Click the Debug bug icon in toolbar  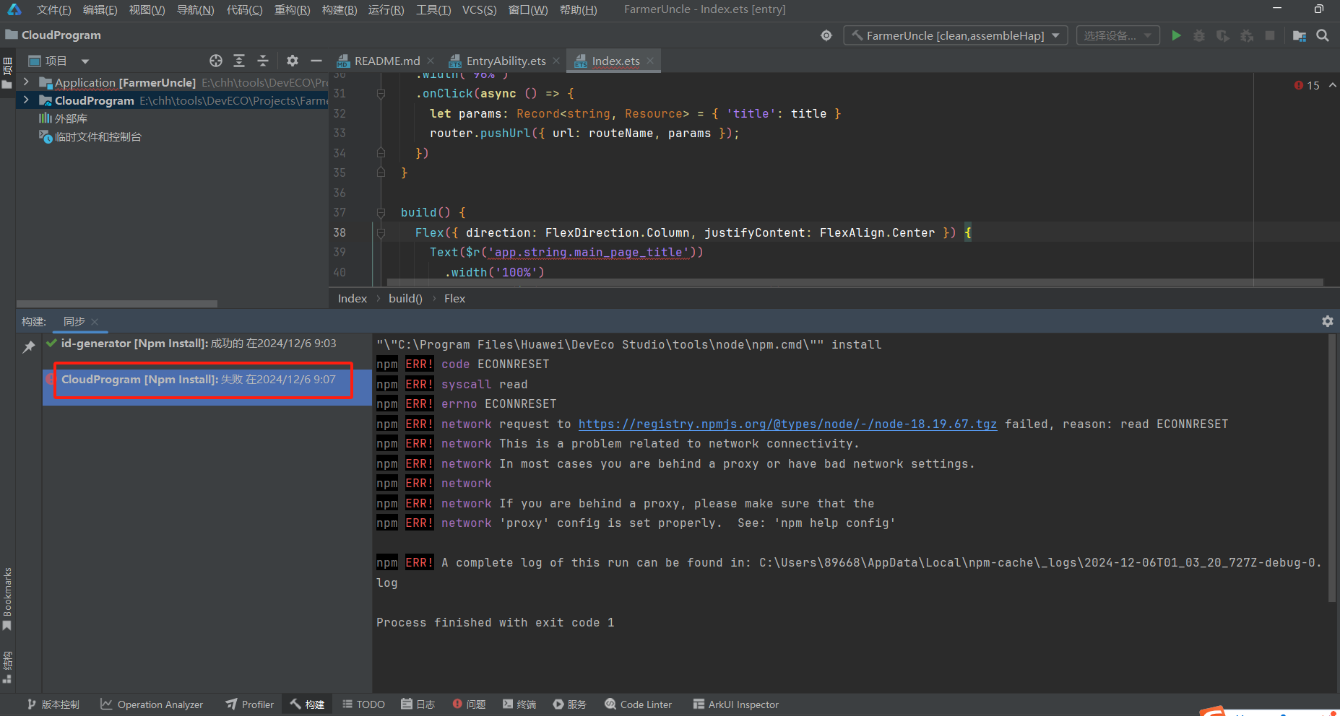pyautogui.click(x=1199, y=35)
